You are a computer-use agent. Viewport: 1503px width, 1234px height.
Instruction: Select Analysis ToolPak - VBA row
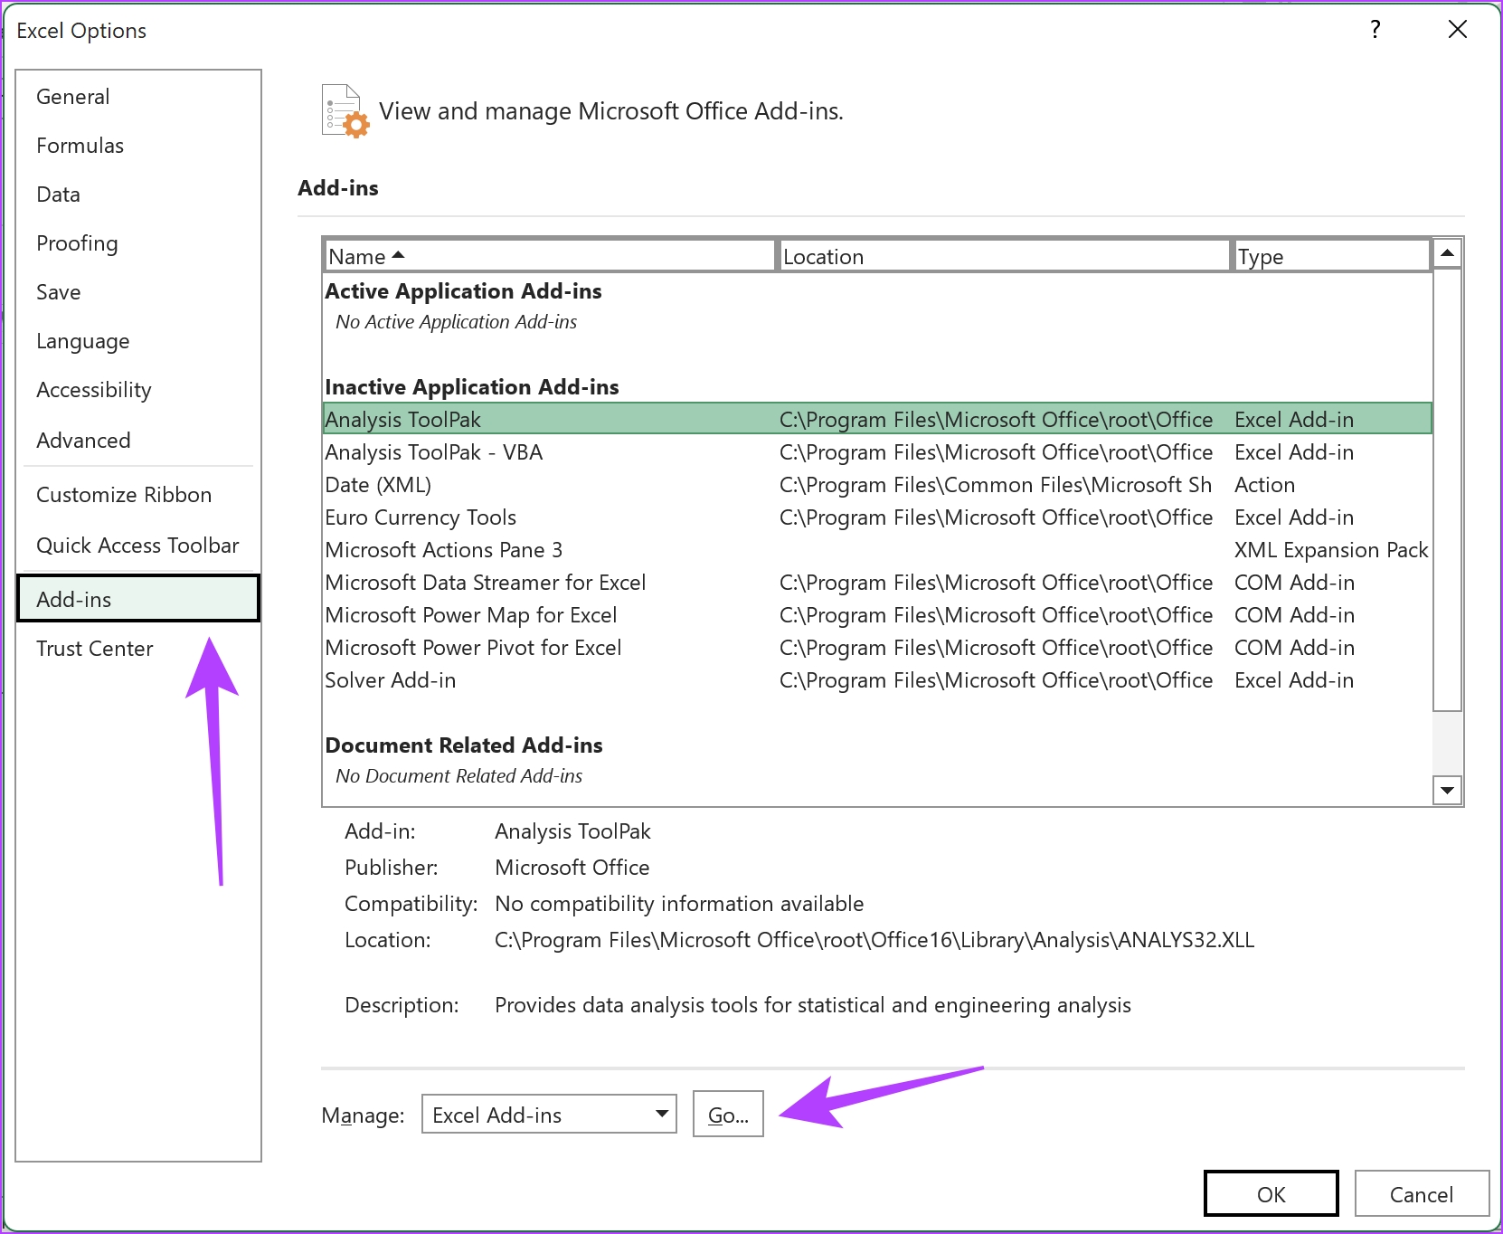(877, 452)
